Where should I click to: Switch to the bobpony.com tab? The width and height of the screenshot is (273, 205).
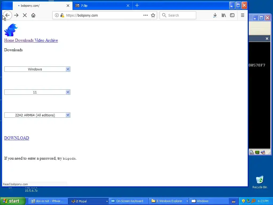(x=42, y=6)
